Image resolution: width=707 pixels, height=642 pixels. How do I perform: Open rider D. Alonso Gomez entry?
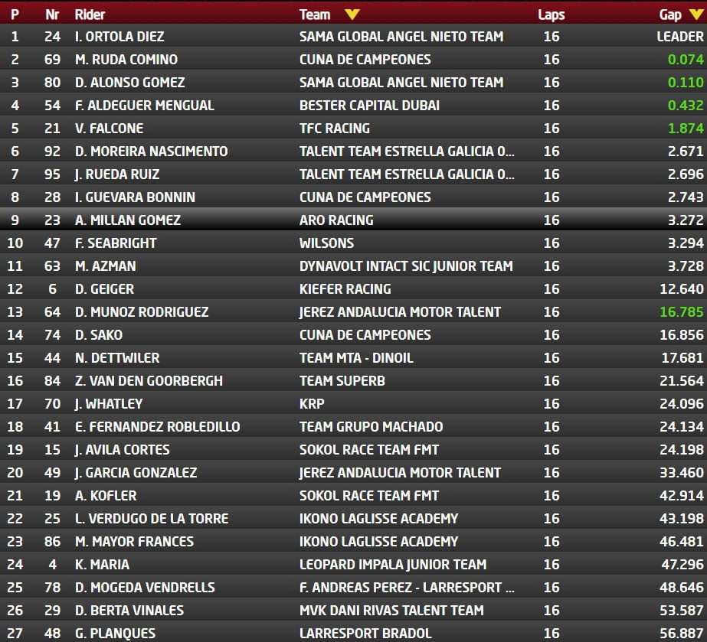[x=129, y=82]
